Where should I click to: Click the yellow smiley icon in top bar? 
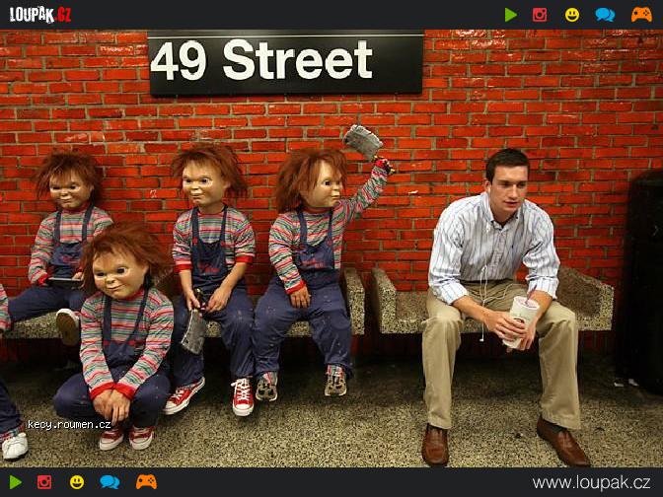[572, 15]
